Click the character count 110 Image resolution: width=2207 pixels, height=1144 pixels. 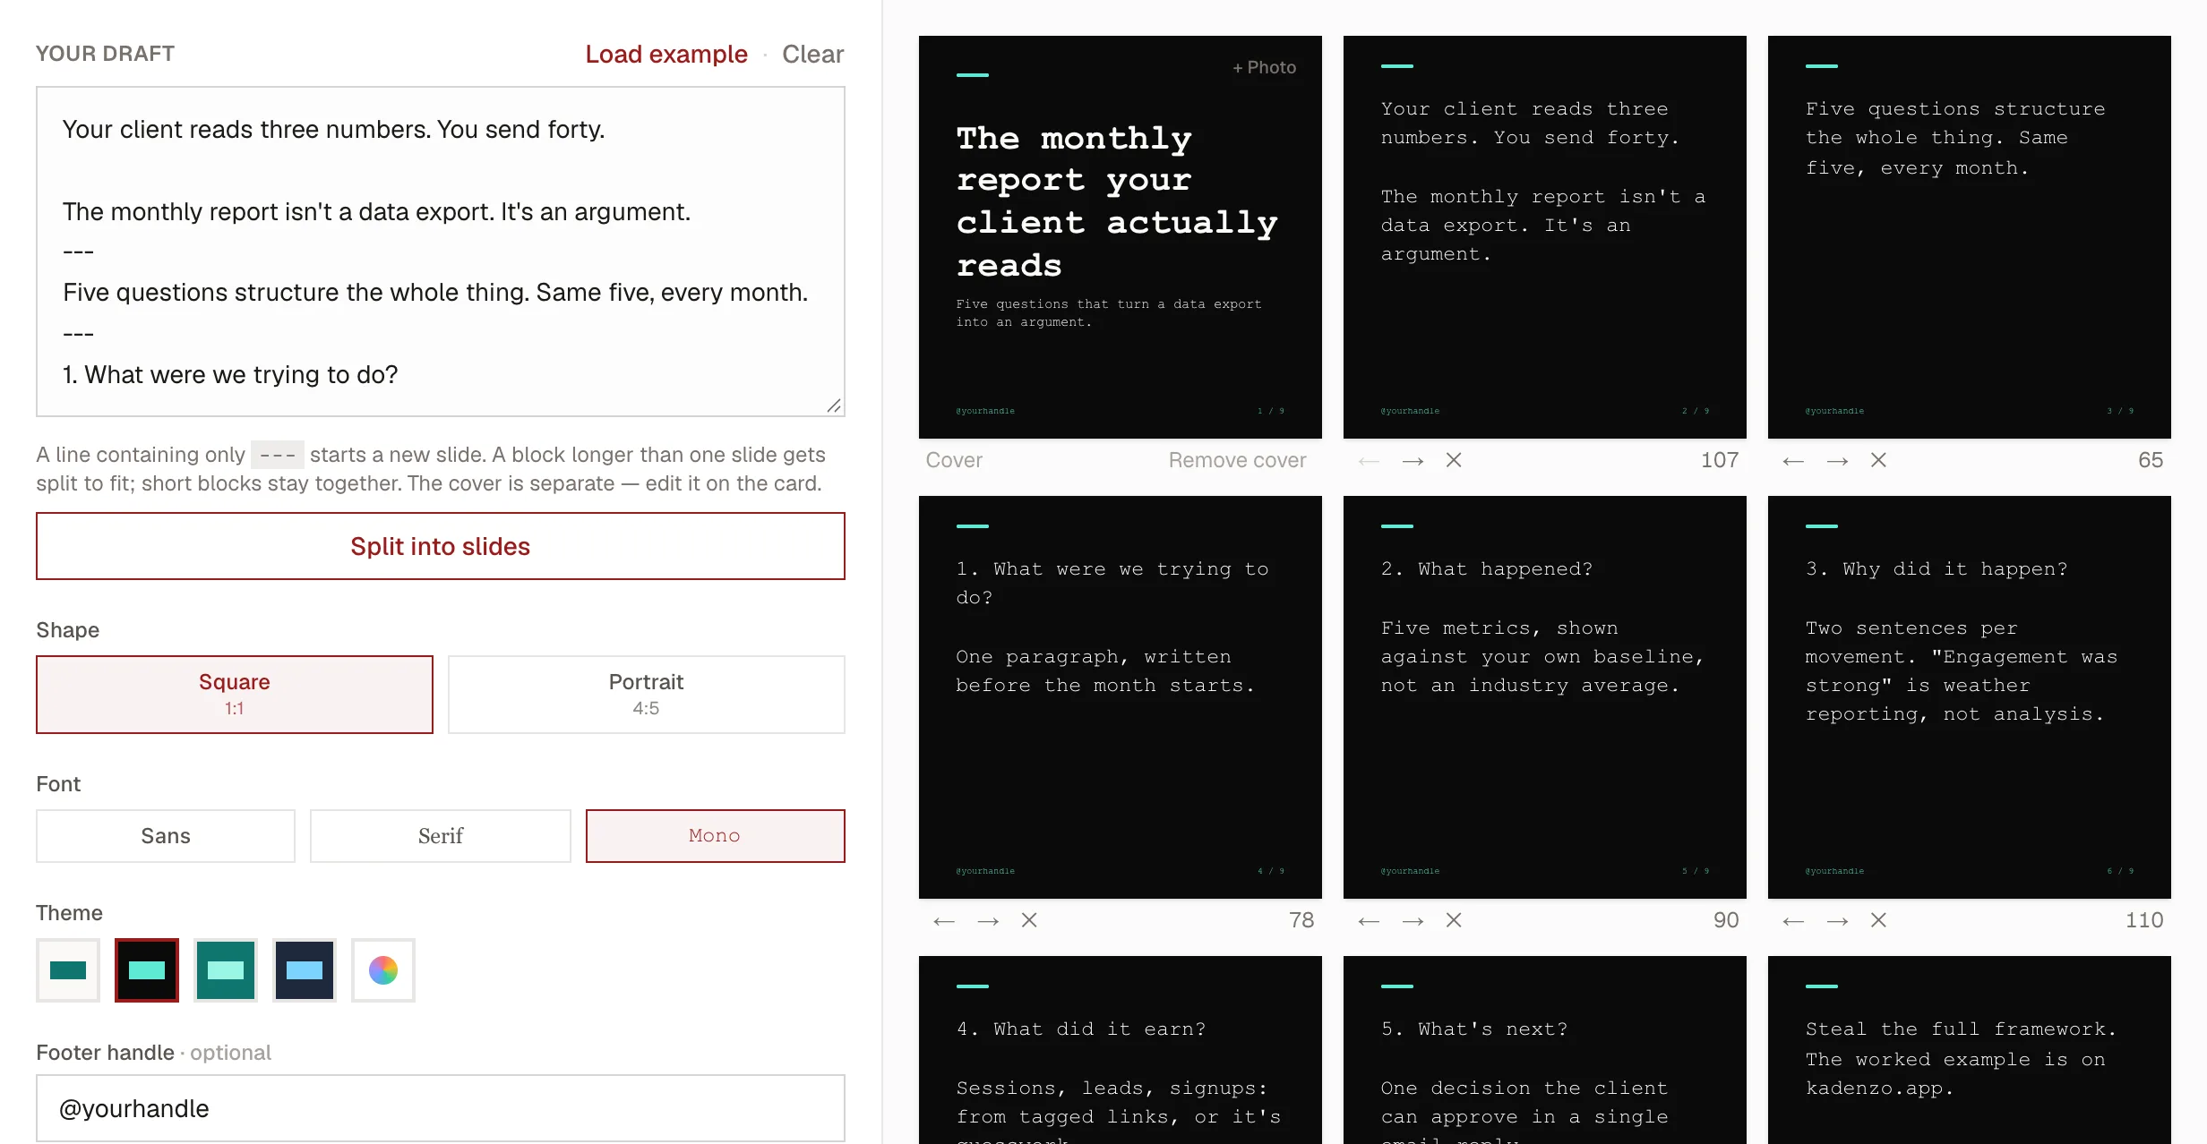point(2144,920)
